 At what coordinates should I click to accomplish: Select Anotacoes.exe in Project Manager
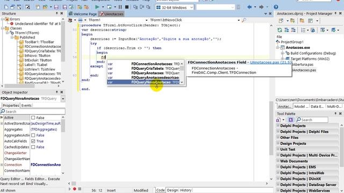tap(298, 48)
